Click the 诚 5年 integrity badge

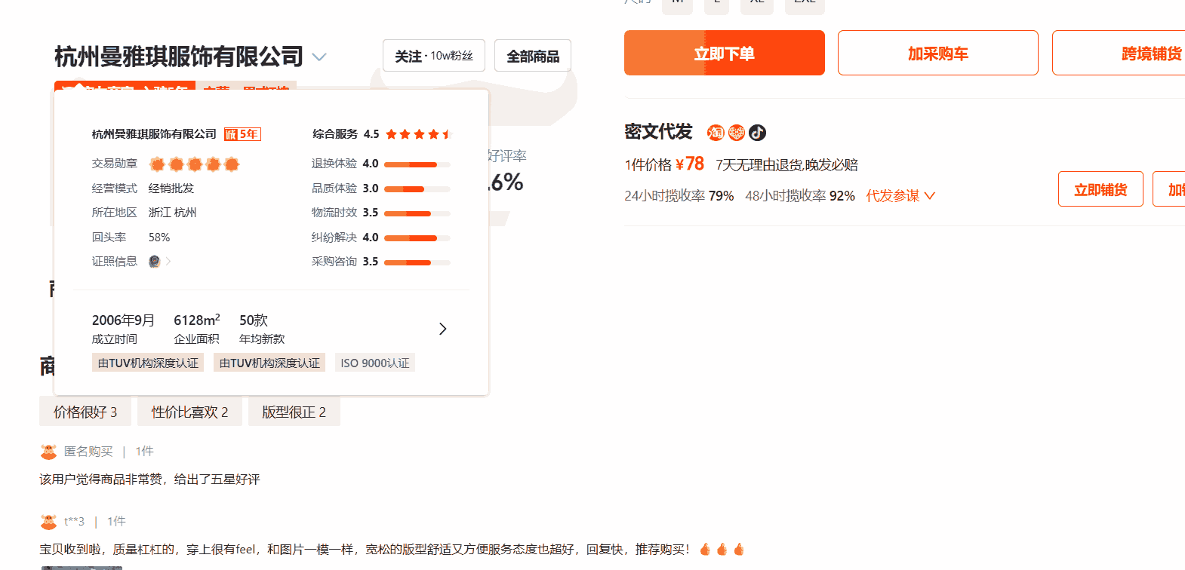coord(242,134)
